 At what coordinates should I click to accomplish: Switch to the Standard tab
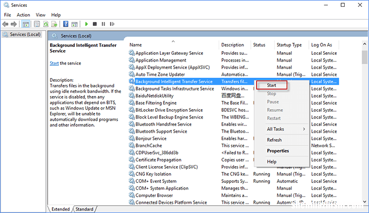click(84, 209)
